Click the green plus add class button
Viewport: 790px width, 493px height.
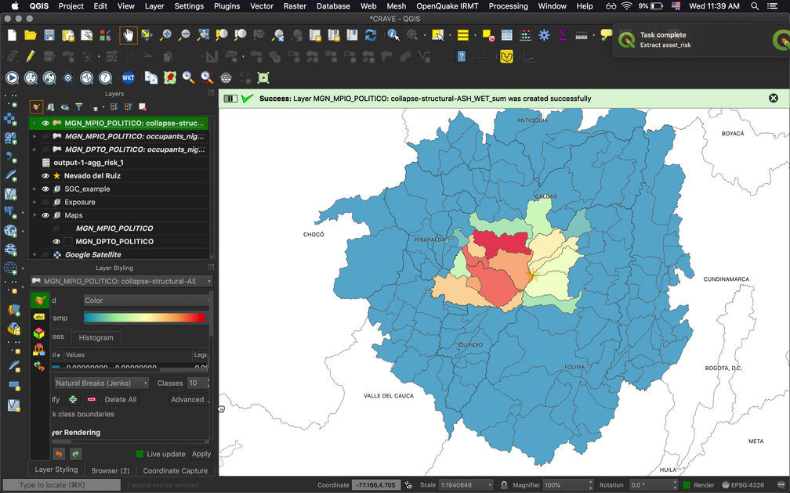(73, 399)
